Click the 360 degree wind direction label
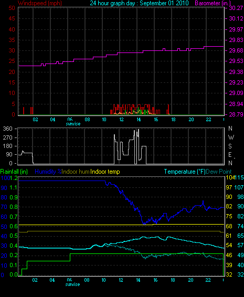Viewport: 244px width, 297px height. 7,129
